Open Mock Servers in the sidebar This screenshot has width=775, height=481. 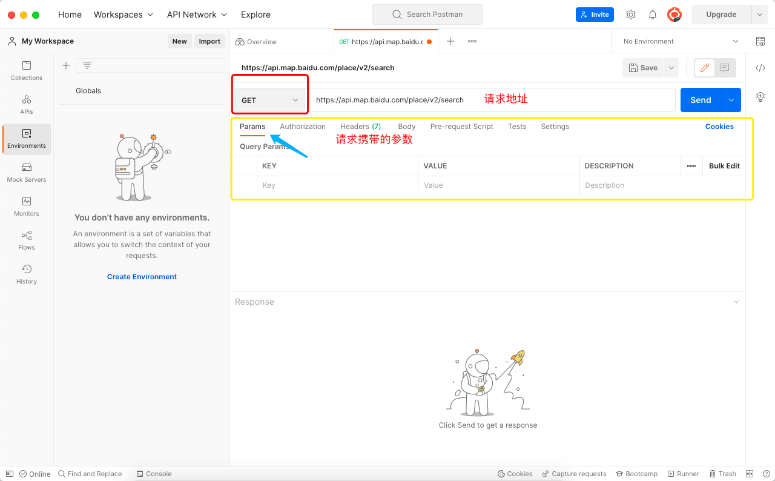(x=27, y=173)
